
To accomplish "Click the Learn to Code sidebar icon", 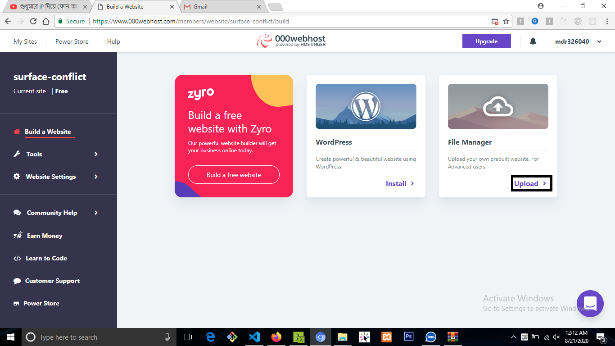I will click(17, 258).
